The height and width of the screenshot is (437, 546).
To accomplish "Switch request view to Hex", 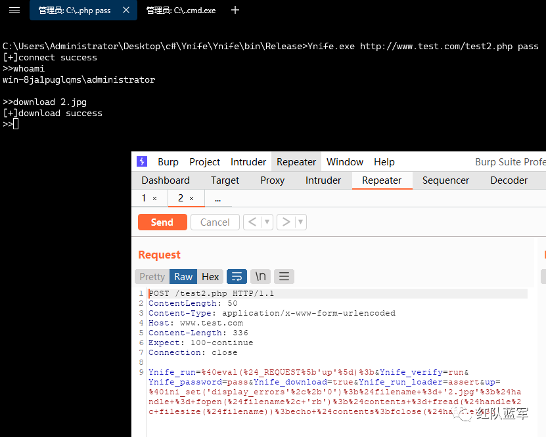I will tap(210, 277).
